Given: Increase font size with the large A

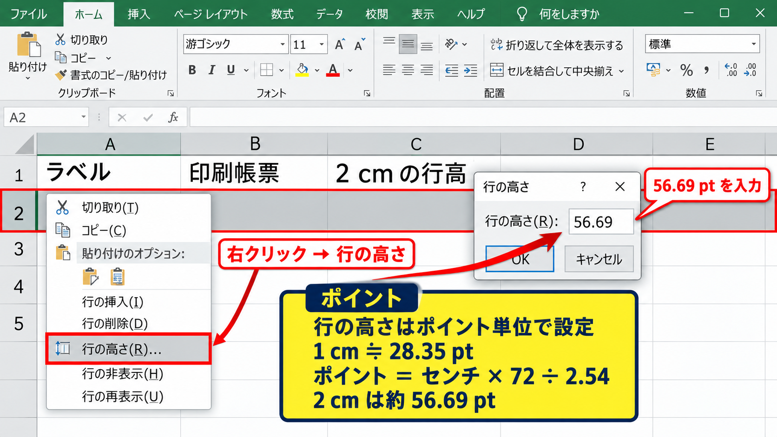Looking at the screenshot, I should click(340, 44).
